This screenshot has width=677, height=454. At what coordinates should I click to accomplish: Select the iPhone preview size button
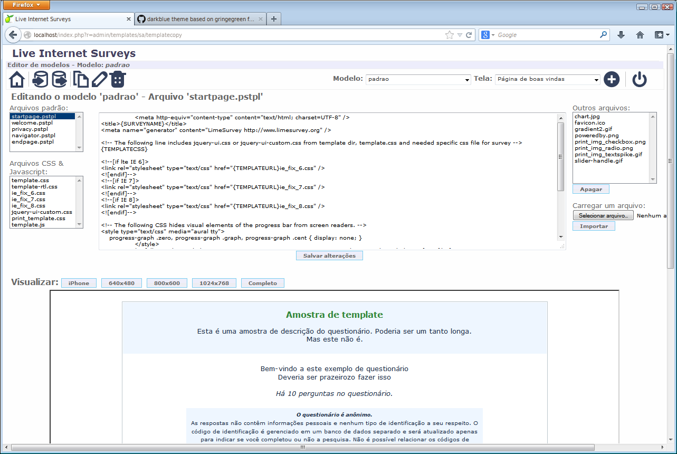coord(79,283)
